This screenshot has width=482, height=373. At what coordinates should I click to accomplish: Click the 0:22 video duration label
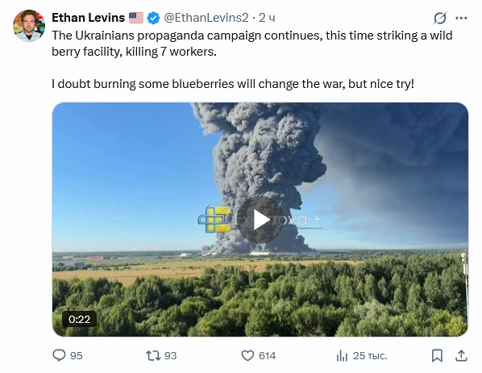(x=79, y=319)
